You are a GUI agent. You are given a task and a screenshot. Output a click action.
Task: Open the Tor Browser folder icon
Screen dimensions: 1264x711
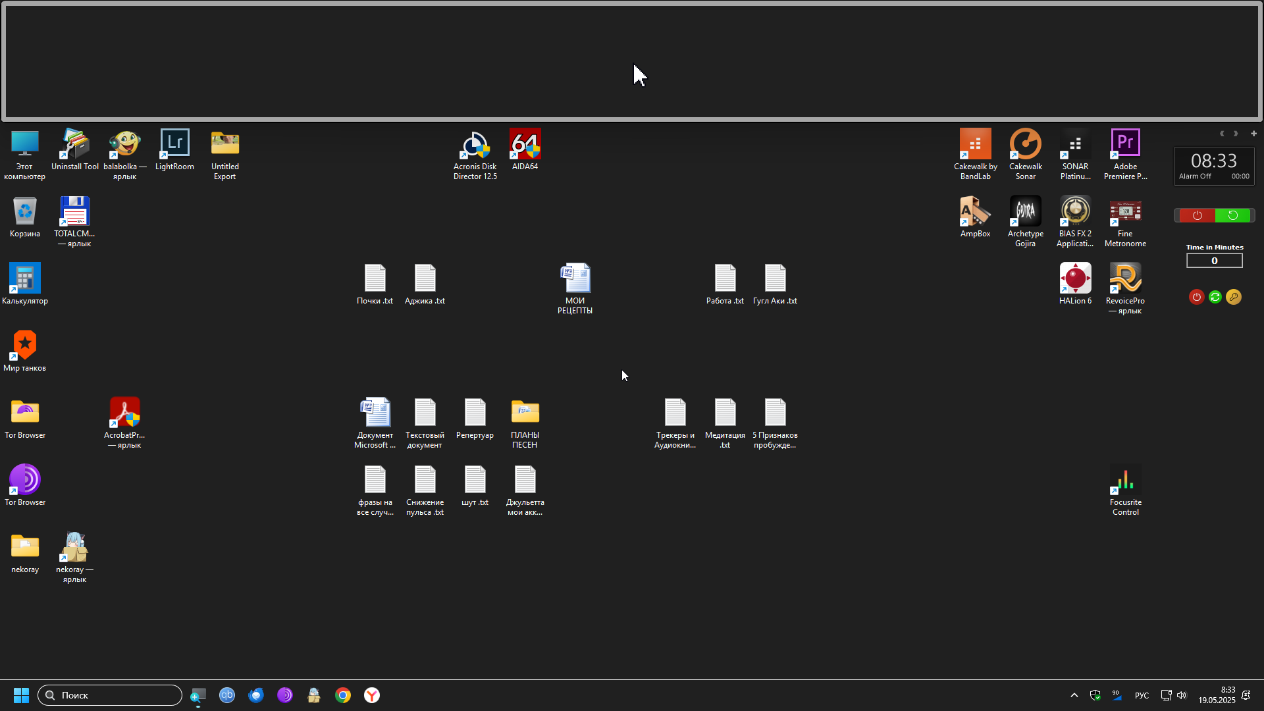[24, 418]
